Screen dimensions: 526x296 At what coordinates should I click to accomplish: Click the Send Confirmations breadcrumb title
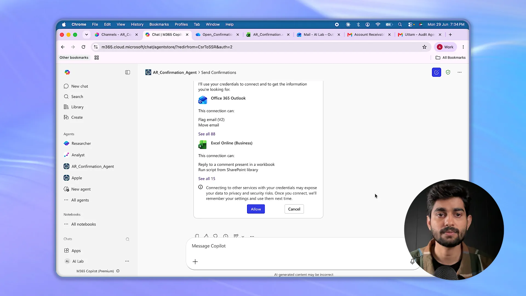point(219,72)
